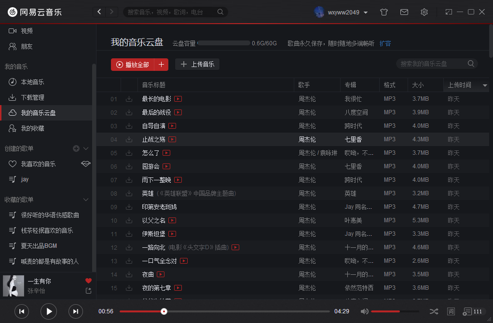Viewport: 493px width, 323px height.
Task: Start heartbeat mode beside 我喜欢的音乐
Action: [85, 164]
